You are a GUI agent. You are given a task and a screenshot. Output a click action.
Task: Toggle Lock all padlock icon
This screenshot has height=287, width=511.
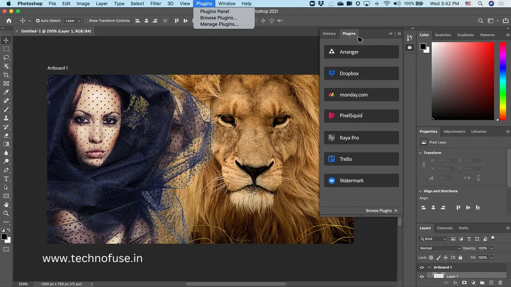460,257
